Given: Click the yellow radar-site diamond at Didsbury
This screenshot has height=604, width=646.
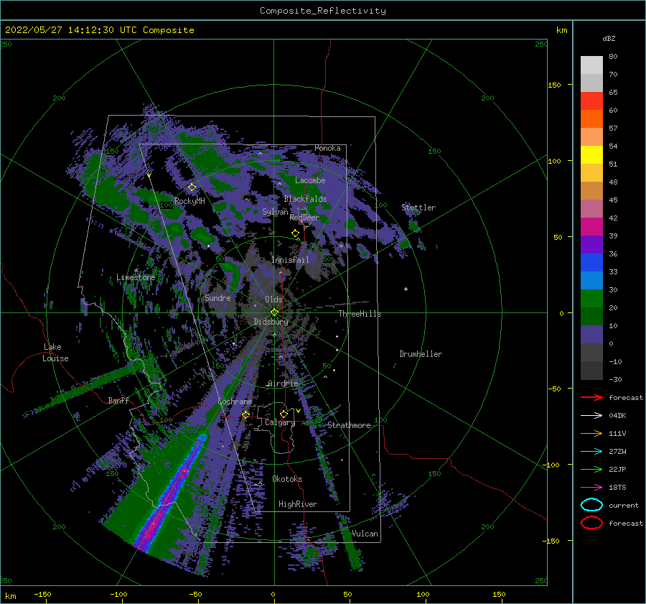Looking at the screenshot, I should click(274, 312).
